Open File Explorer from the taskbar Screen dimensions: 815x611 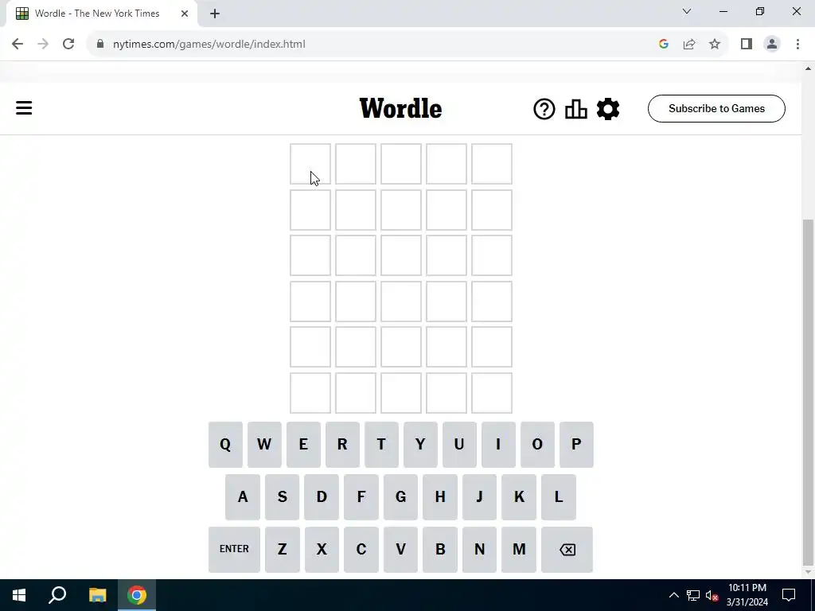click(x=97, y=595)
